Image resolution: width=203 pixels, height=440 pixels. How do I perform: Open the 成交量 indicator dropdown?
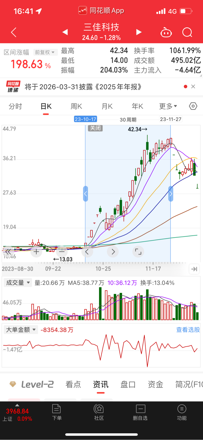(x=18, y=283)
